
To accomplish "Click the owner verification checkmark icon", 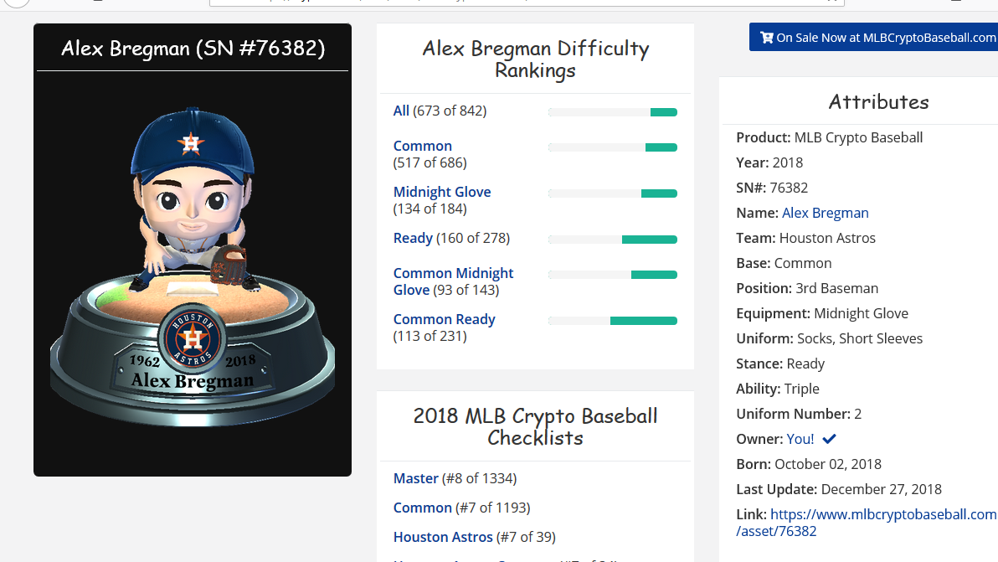I will point(829,439).
